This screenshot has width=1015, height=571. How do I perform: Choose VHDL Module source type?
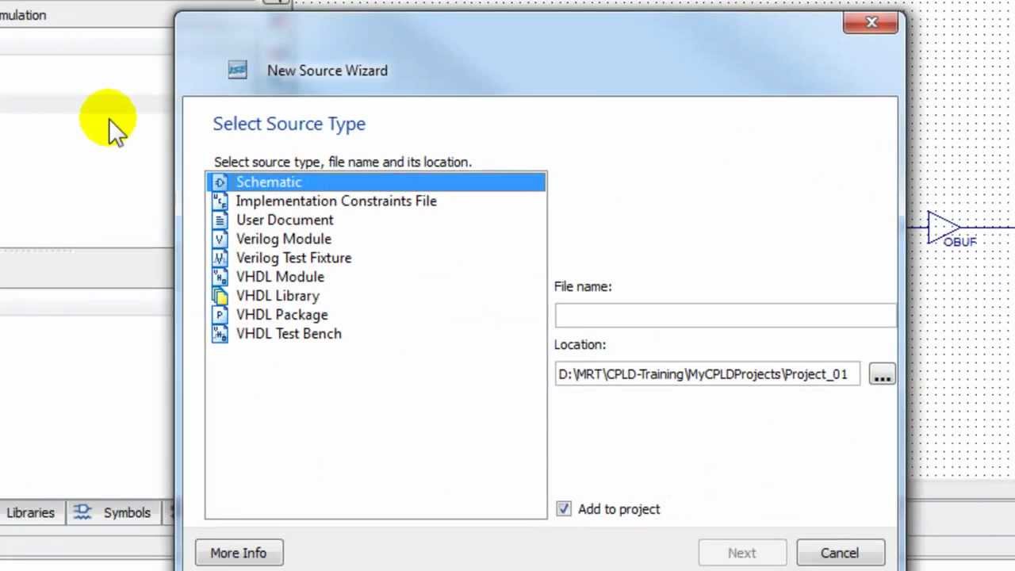coord(376,277)
